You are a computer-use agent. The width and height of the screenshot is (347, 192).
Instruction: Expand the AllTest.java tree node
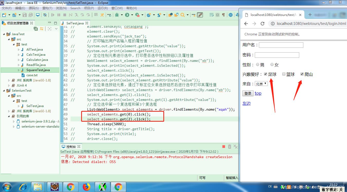pyautogui.click(x=19, y=50)
